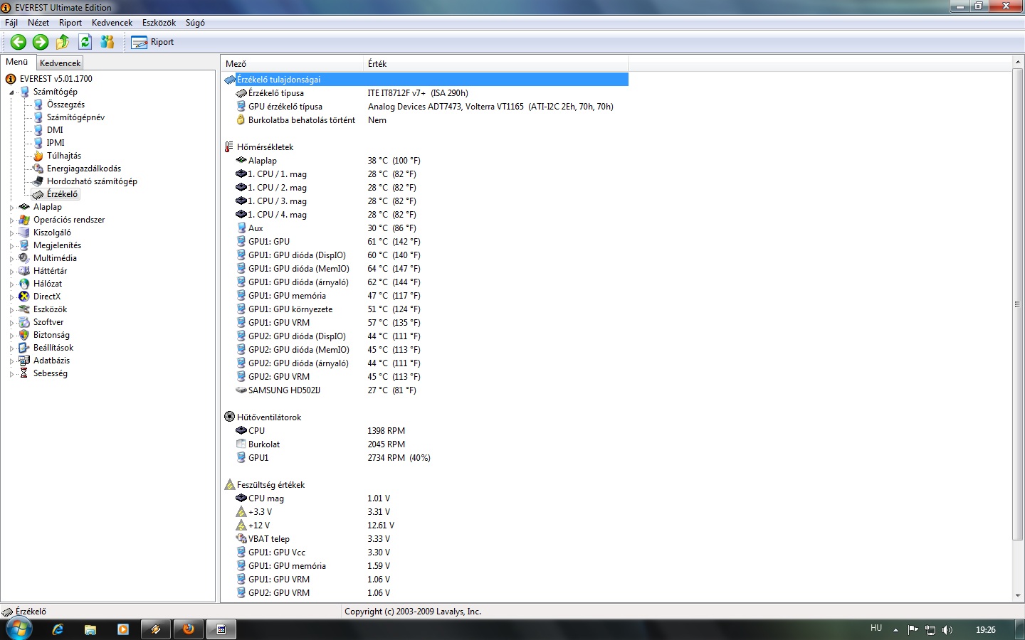Click the Sebesség hourglass icon

tap(24, 373)
